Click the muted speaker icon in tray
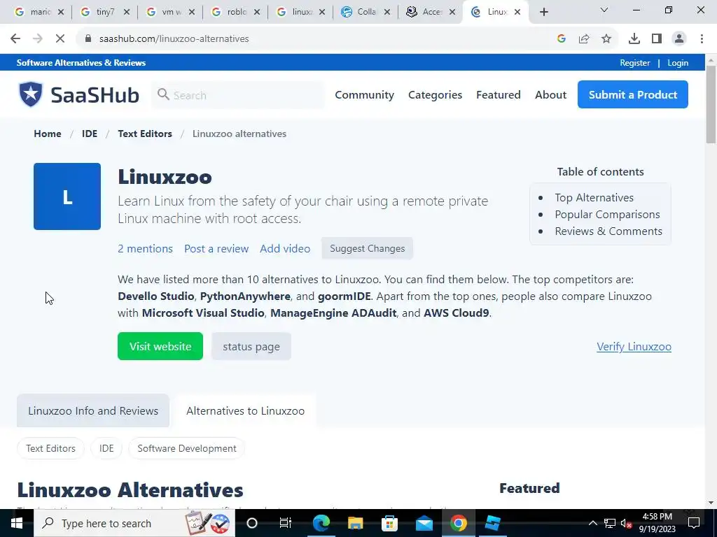Viewport: 717px width, 537px height. point(626,524)
